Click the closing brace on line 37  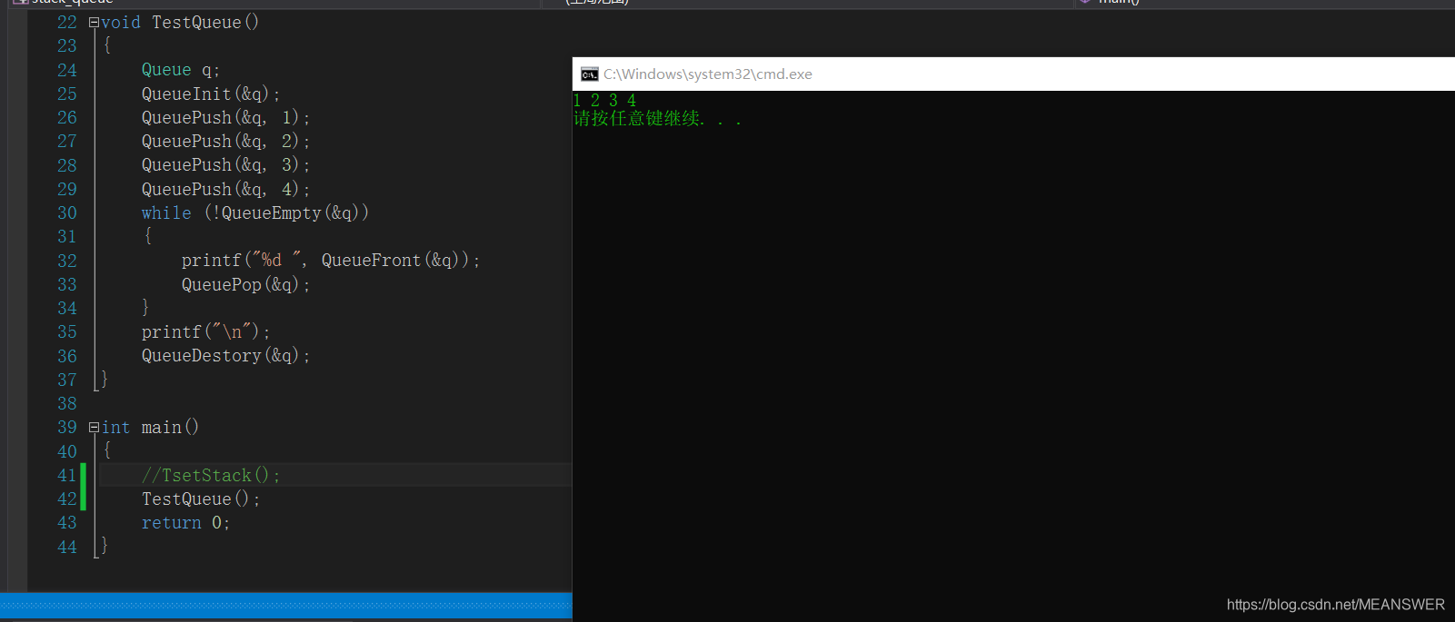click(105, 380)
